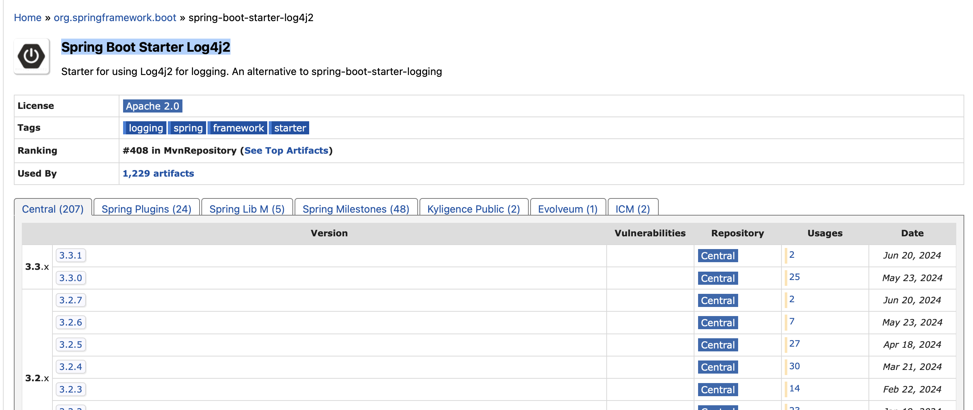Click the Vulnerabilities column header
Viewport: 973px width, 410px height.
coord(650,233)
